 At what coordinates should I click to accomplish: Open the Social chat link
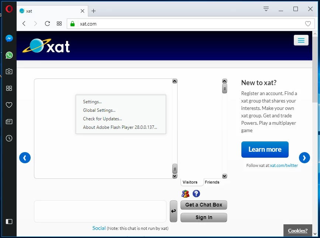99,228
